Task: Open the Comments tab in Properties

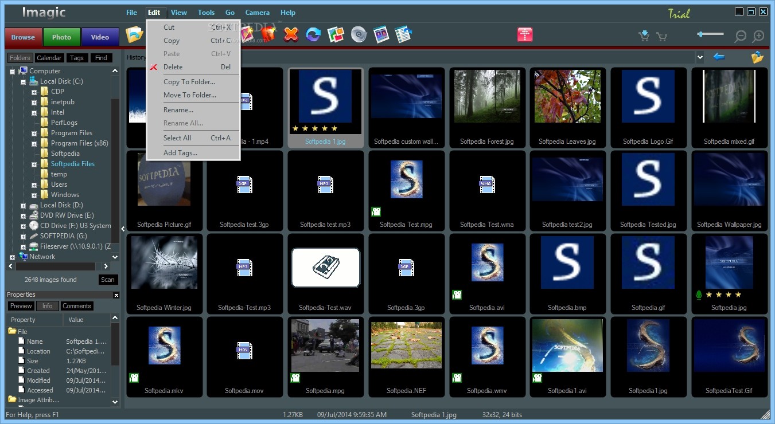Action: [77, 306]
